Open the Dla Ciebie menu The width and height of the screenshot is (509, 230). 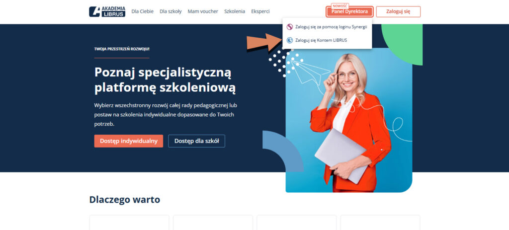tap(143, 11)
